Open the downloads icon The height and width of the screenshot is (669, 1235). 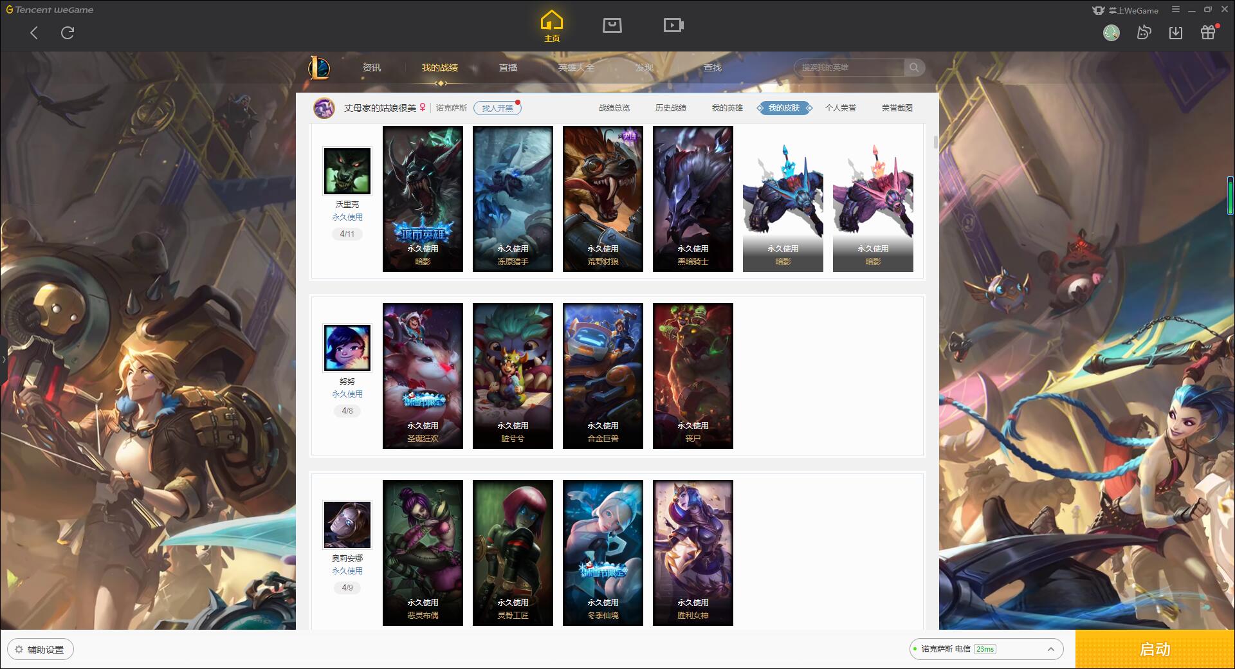tap(1176, 32)
